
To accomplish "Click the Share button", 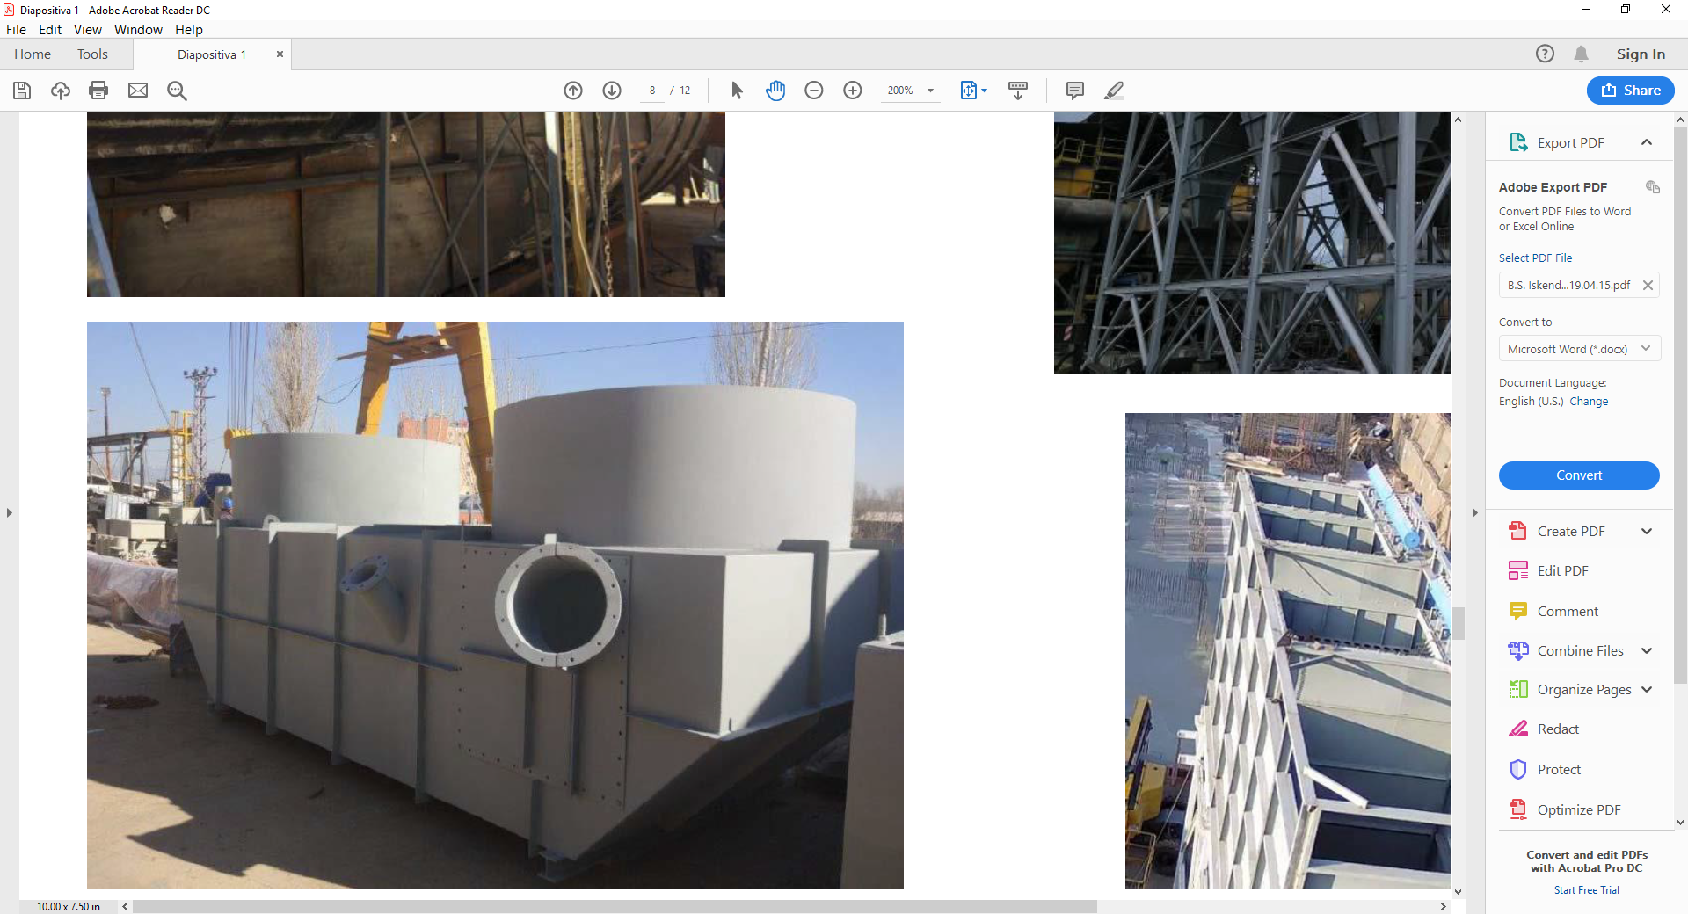I will pyautogui.click(x=1630, y=90).
